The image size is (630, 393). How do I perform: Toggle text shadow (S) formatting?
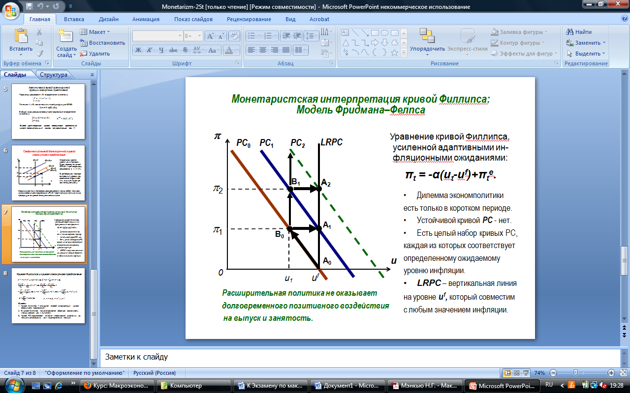click(185, 50)
